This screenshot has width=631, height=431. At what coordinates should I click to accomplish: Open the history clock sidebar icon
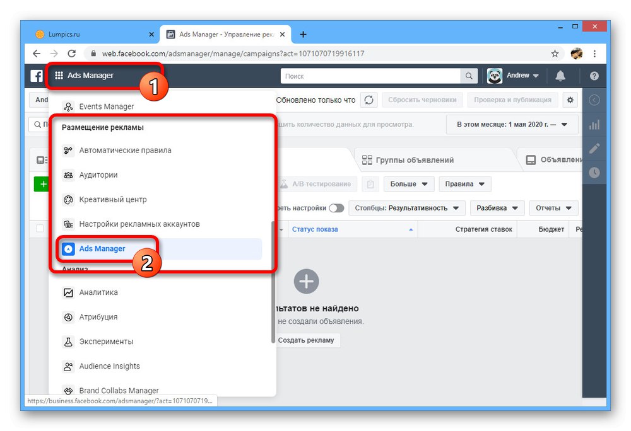[x=594, y=173]
